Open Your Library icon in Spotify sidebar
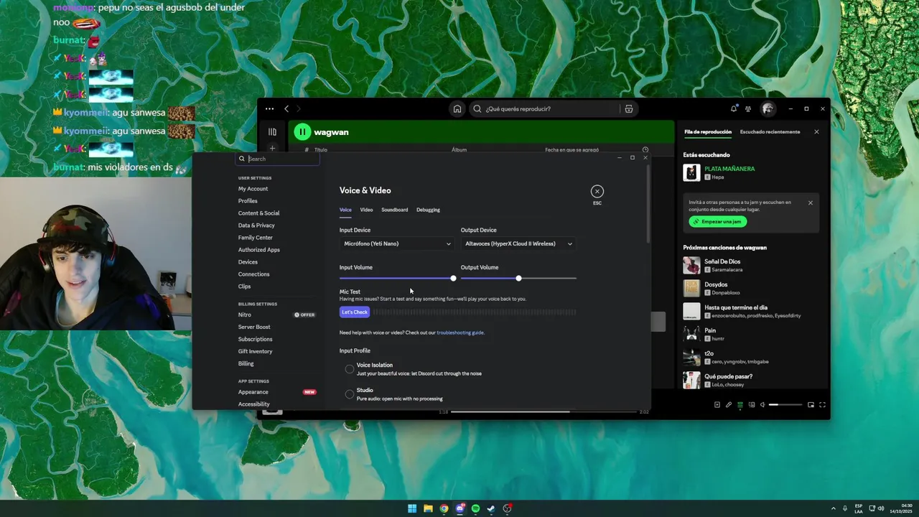 tap(272, 131)
